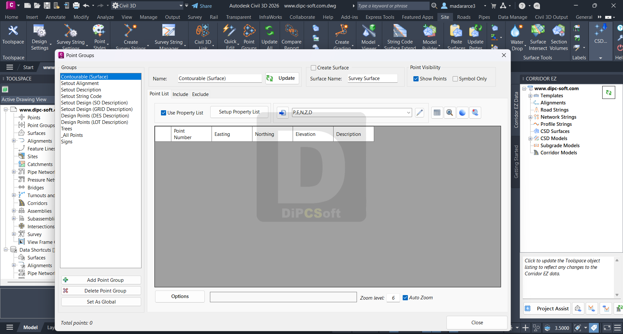Image resolution: width=623 pixels, height=334 pixels.
Task: Click the globe with pin icon
Action: tap(475, 113)
